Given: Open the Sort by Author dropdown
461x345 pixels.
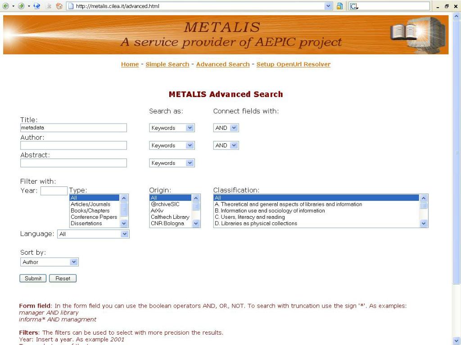Looking at the screenshot, I should (50, 262).
